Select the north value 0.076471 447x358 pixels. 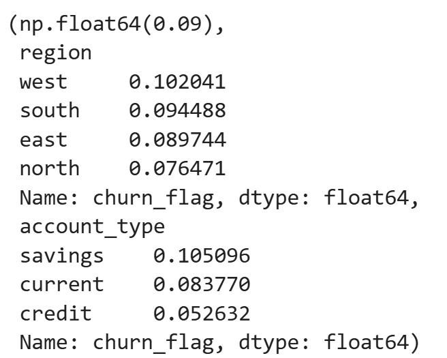pyautogui.click(x=177, y=168)
